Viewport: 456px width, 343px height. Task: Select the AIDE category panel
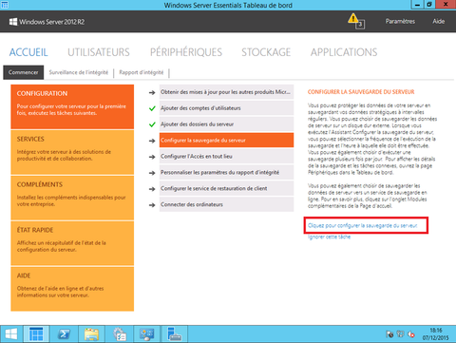tap(72, 289)
